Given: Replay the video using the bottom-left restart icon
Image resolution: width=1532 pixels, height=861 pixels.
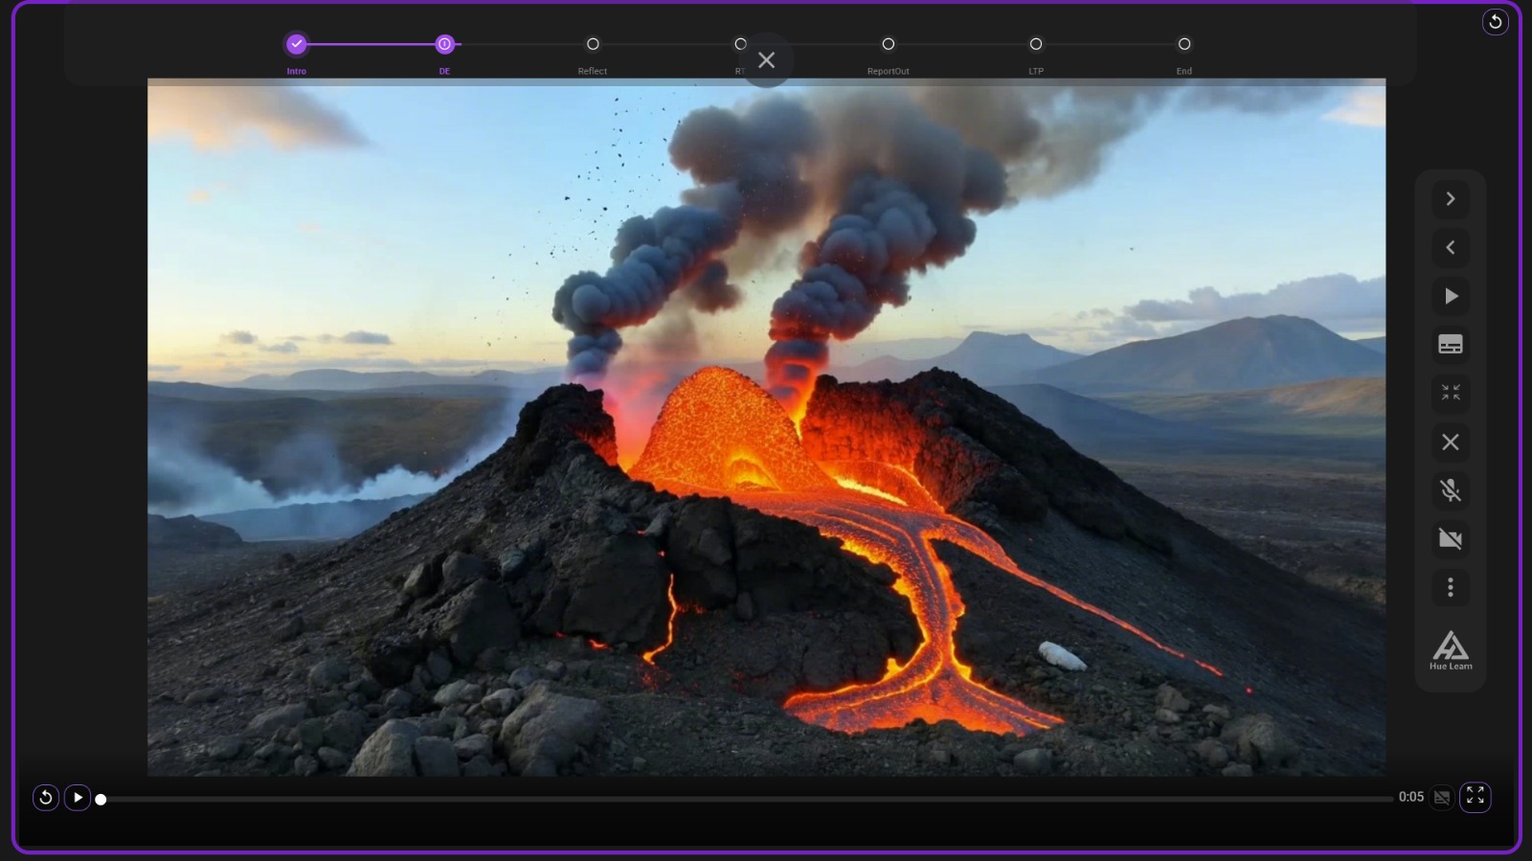Looking at the screenshot, I should coord(45,797).
